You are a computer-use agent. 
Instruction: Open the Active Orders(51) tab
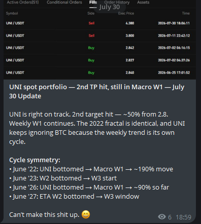coord(23,3)
